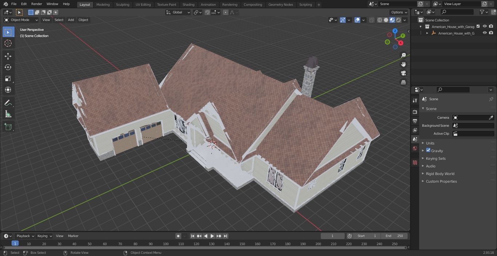Viewport: 497px width, 256px height.
Task: Open viewport Options dropdown
Action: (399, 12)
